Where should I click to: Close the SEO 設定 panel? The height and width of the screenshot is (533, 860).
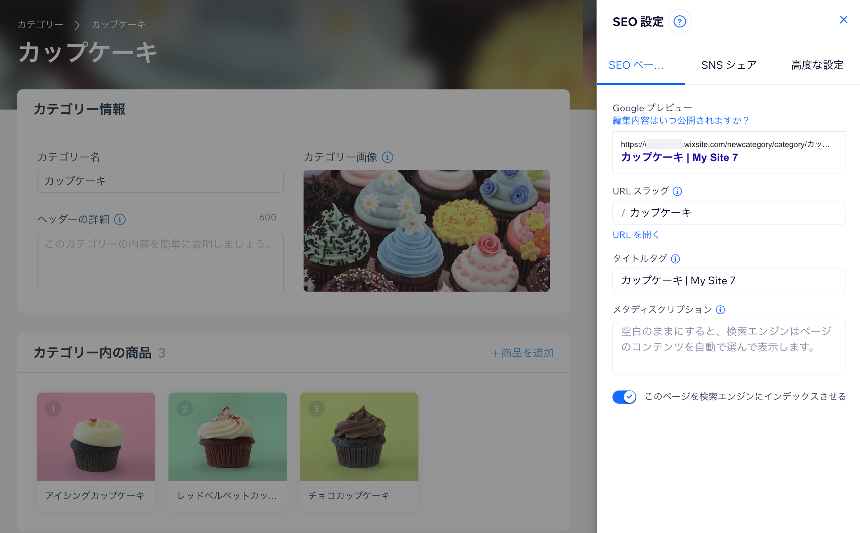[843, 19]
